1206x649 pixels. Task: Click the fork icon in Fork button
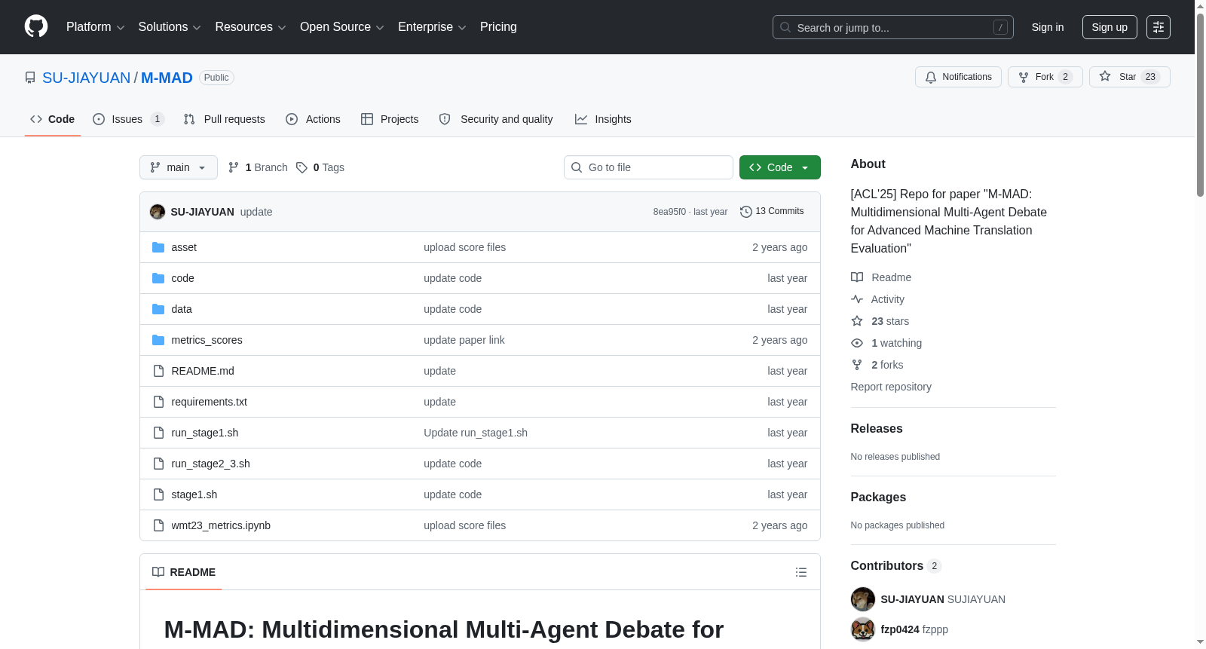pos(1024,77)
